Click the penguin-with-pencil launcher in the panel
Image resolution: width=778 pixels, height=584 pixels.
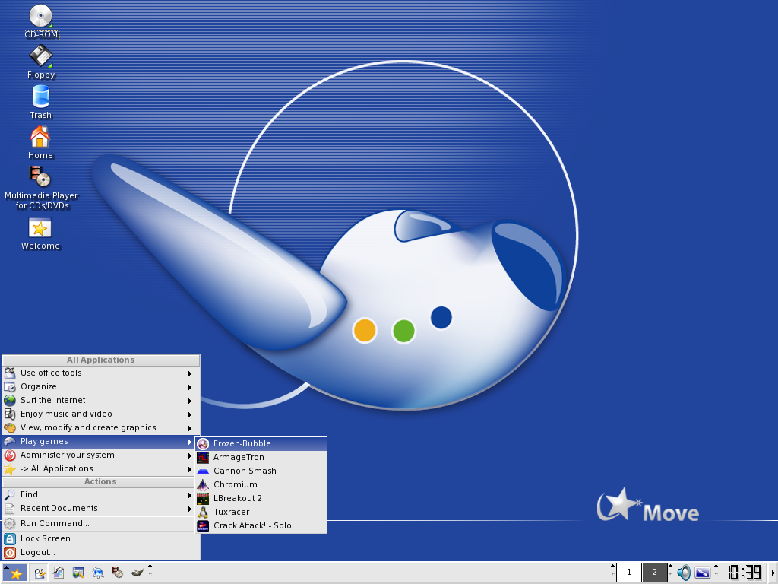coord(40,573)
